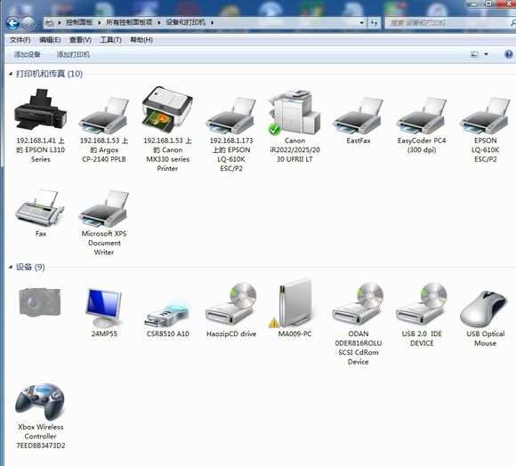
Task: Select the USB 2.0 IDE DEVICE
Action: (422, 315)
